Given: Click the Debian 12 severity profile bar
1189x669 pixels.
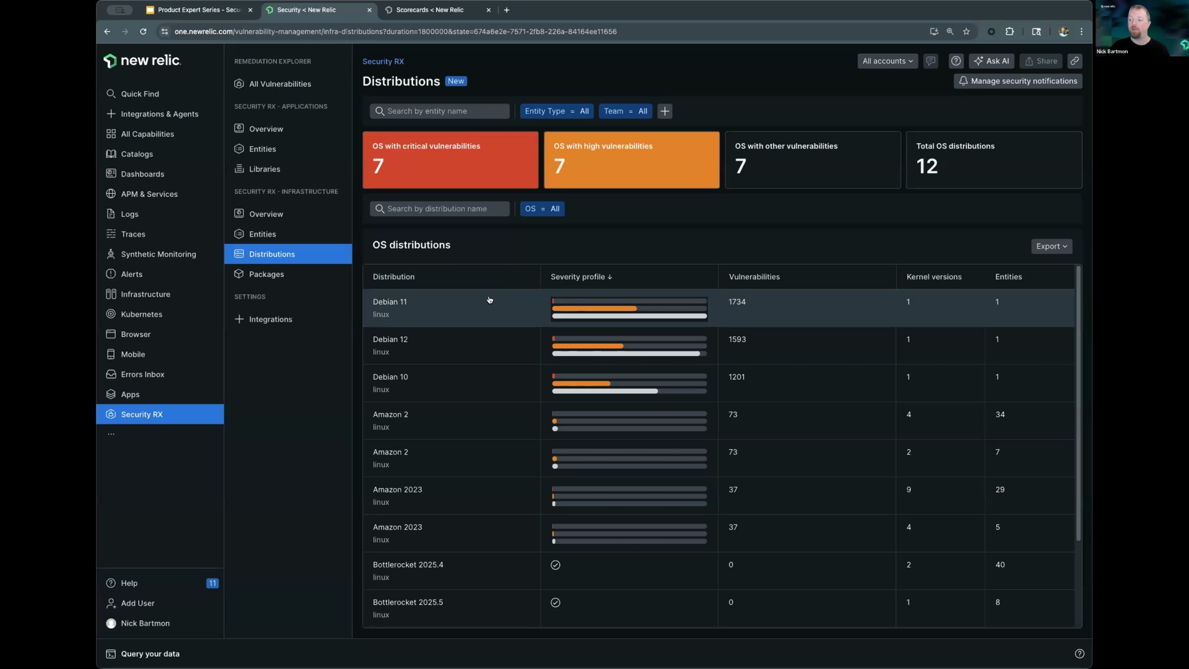Looking at the screenshot, I should click(629, 346).
